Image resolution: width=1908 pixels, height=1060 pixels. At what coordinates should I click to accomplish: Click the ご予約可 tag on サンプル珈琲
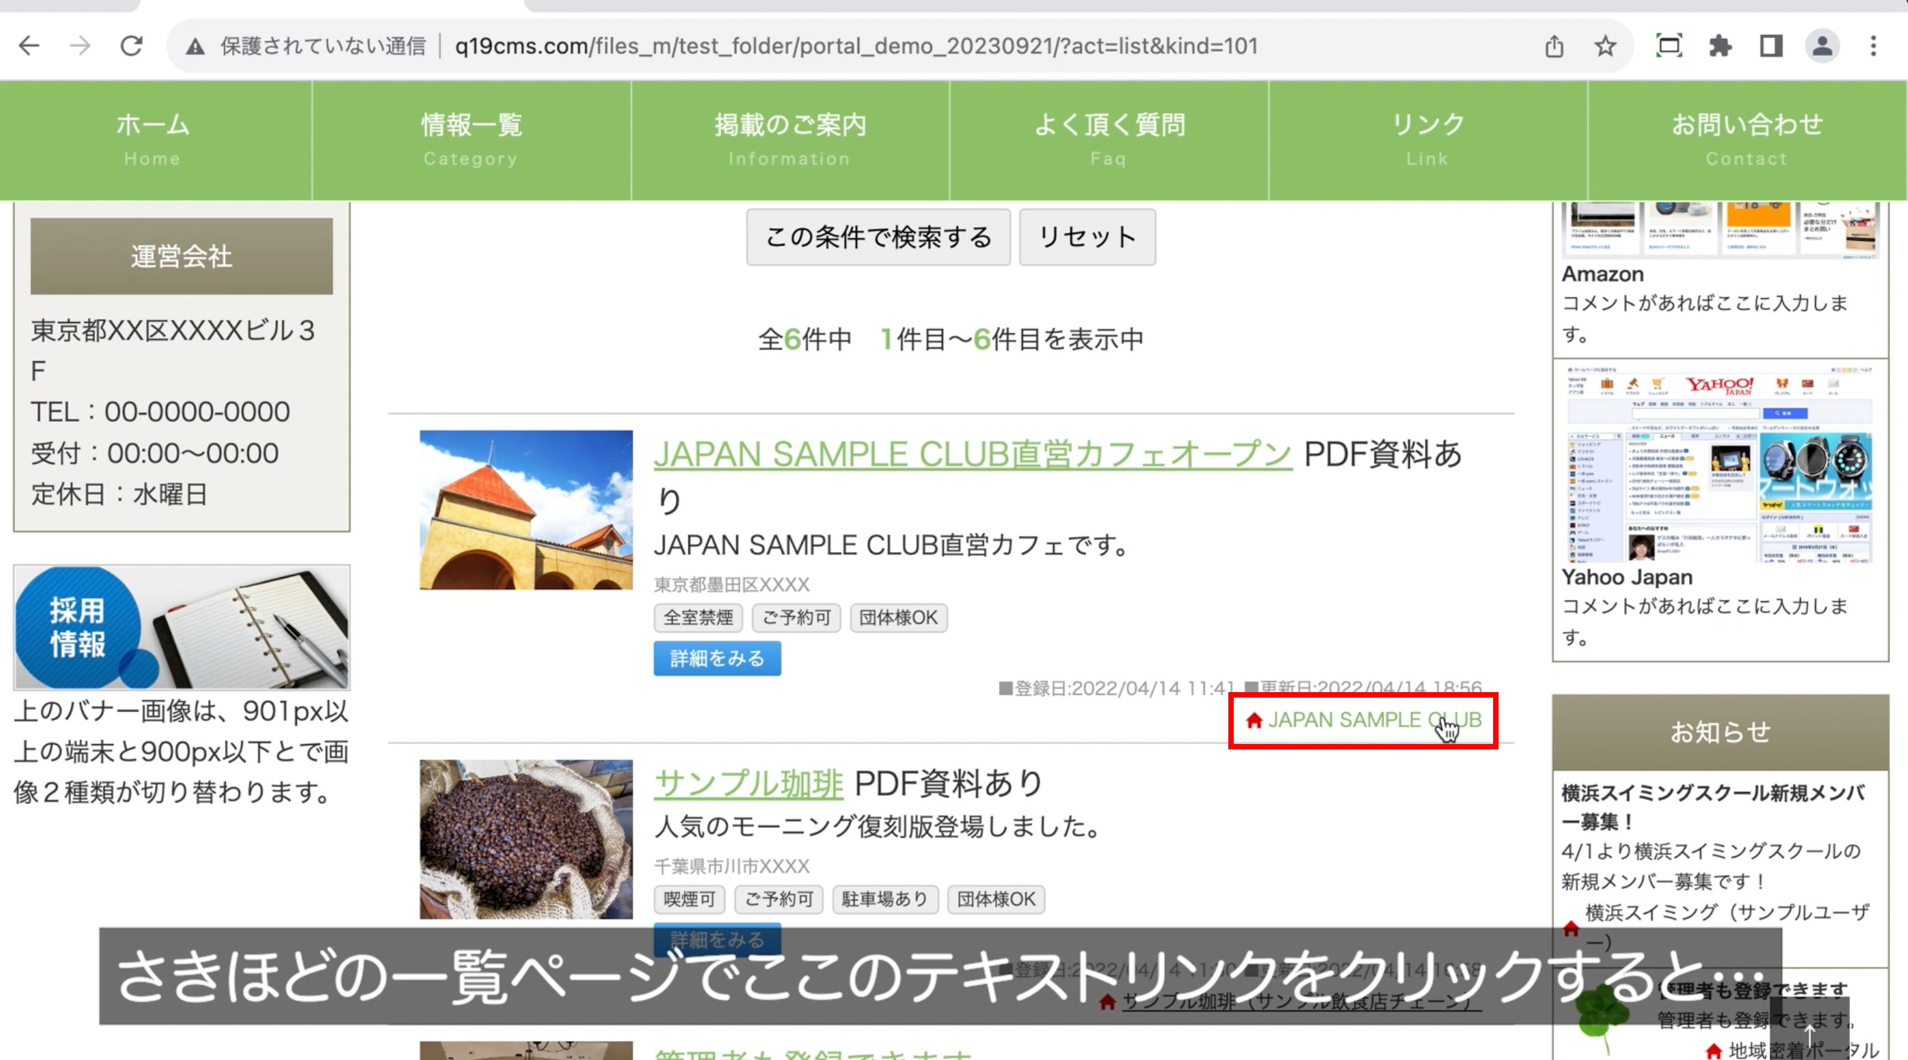point(779,899)
